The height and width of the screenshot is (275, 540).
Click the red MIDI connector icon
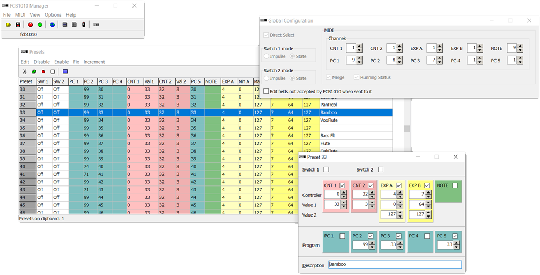pyautogui.click(x=31, y=25)
